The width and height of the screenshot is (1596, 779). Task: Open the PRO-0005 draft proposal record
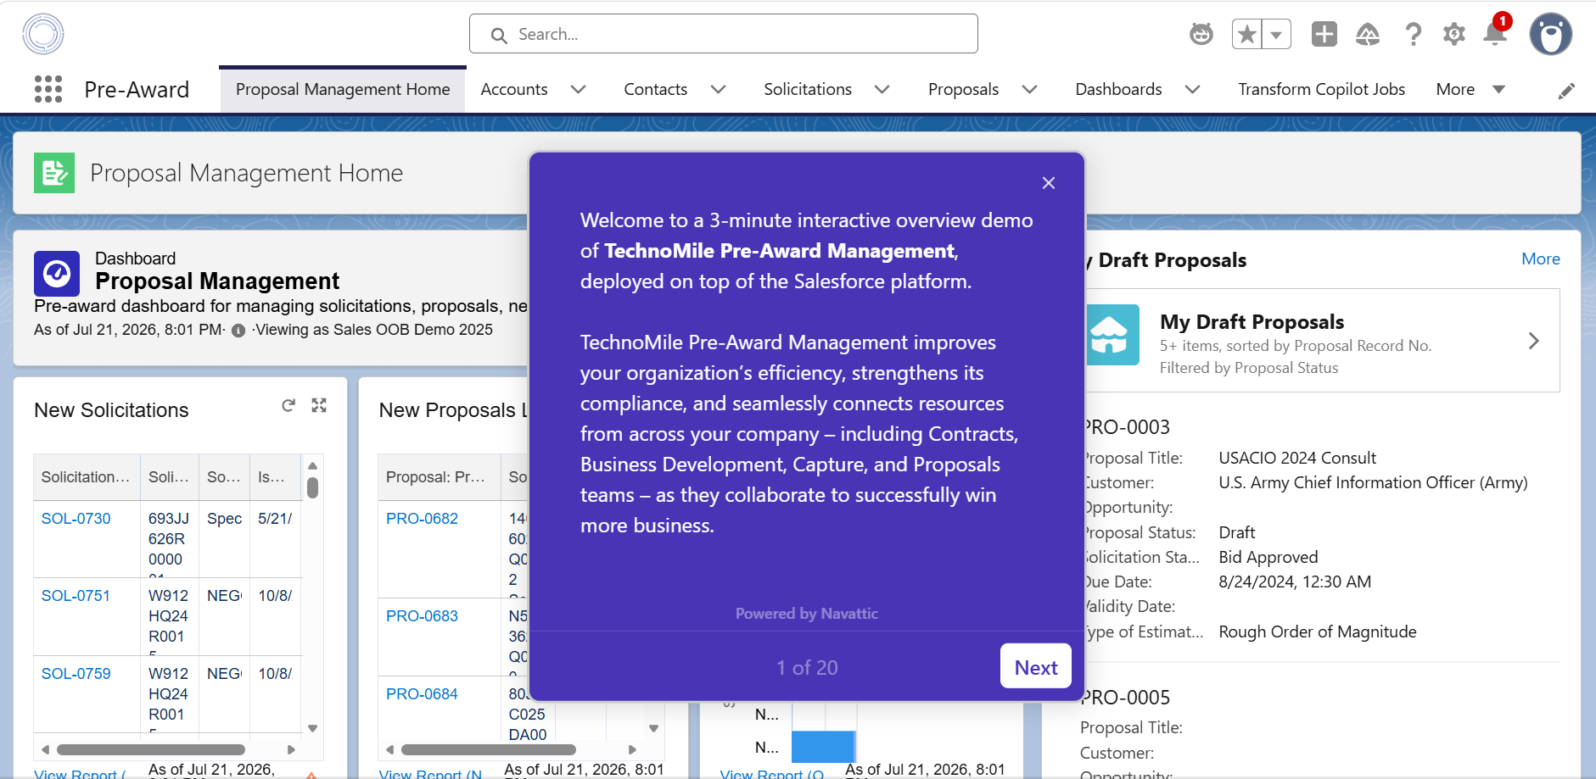click(x=1126, y=698)
